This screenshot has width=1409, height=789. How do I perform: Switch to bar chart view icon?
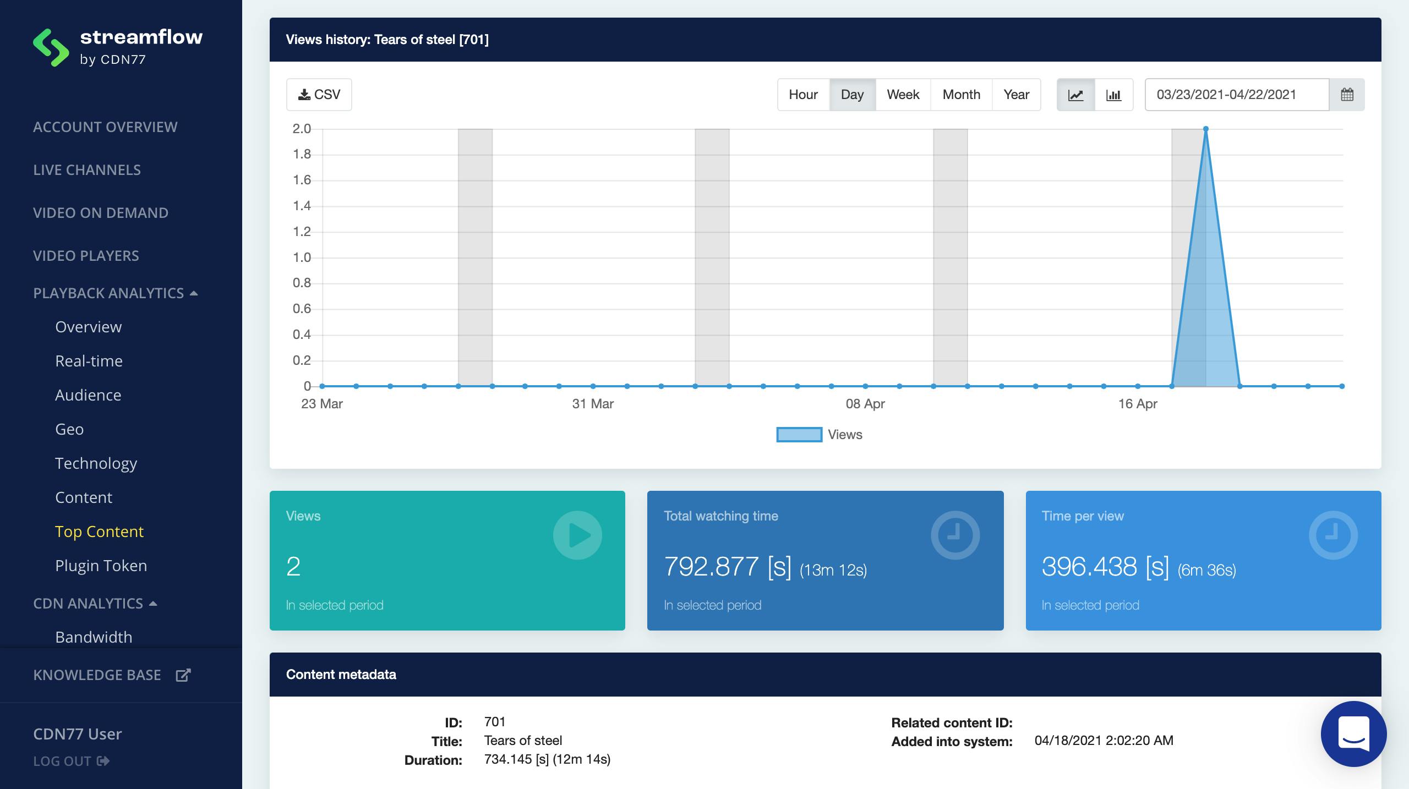click(x=1113, y=95)
